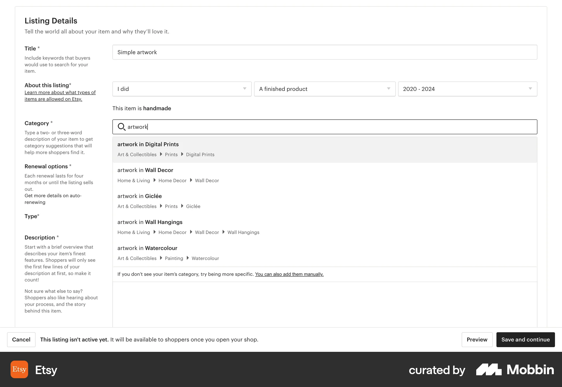Open the "2020 - 2024" dropdown

pyautogui.click(x=467, y=89)
